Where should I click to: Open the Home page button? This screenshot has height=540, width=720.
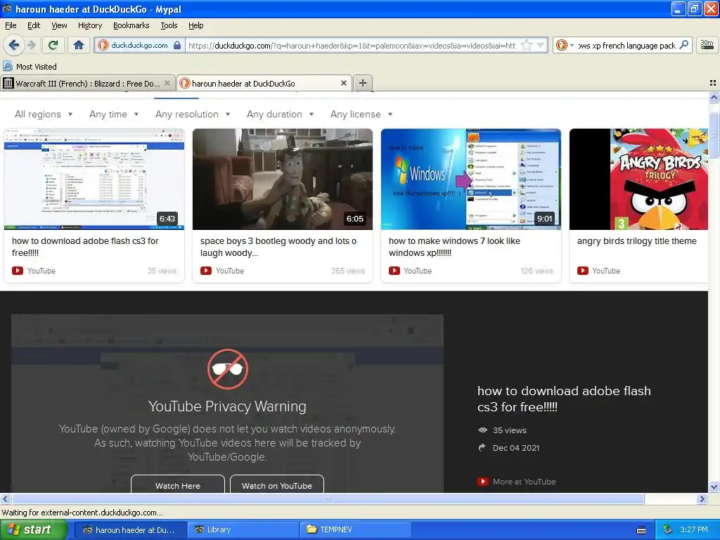coord(79,45)
